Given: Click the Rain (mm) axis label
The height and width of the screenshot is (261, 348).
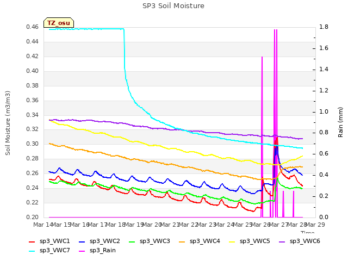Looking at the screenshot, I should coord(340,122).
